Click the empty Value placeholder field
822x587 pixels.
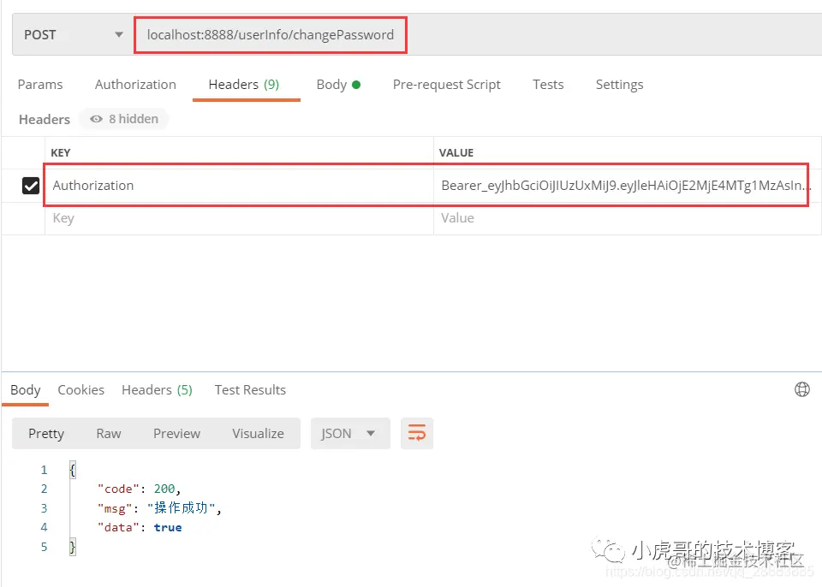627,218
